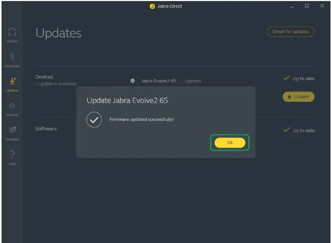Maximize the Jabra Direct window
The width and height of the screenshot is (331, 243).
[x=307, y=6]
